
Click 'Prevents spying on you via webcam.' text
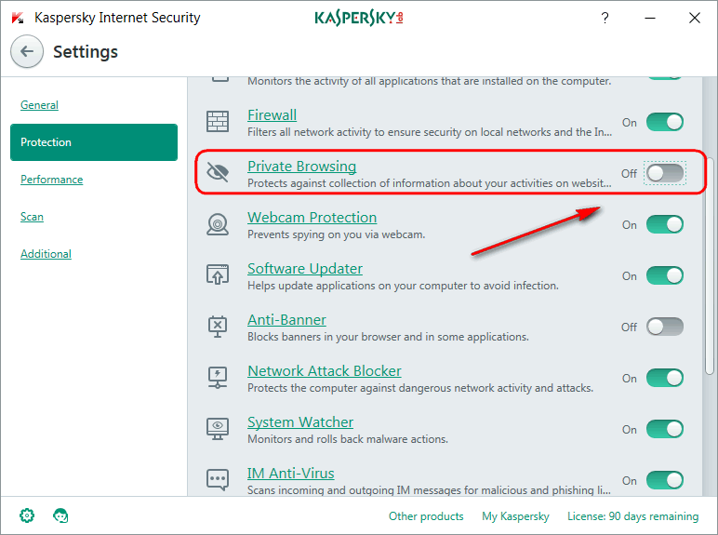point(336,234)
